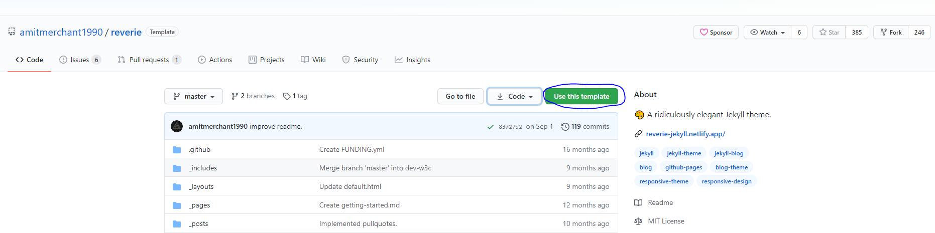Fork the repository
The height and width of the screenshot is (233, 935).
tap(891, 32)
